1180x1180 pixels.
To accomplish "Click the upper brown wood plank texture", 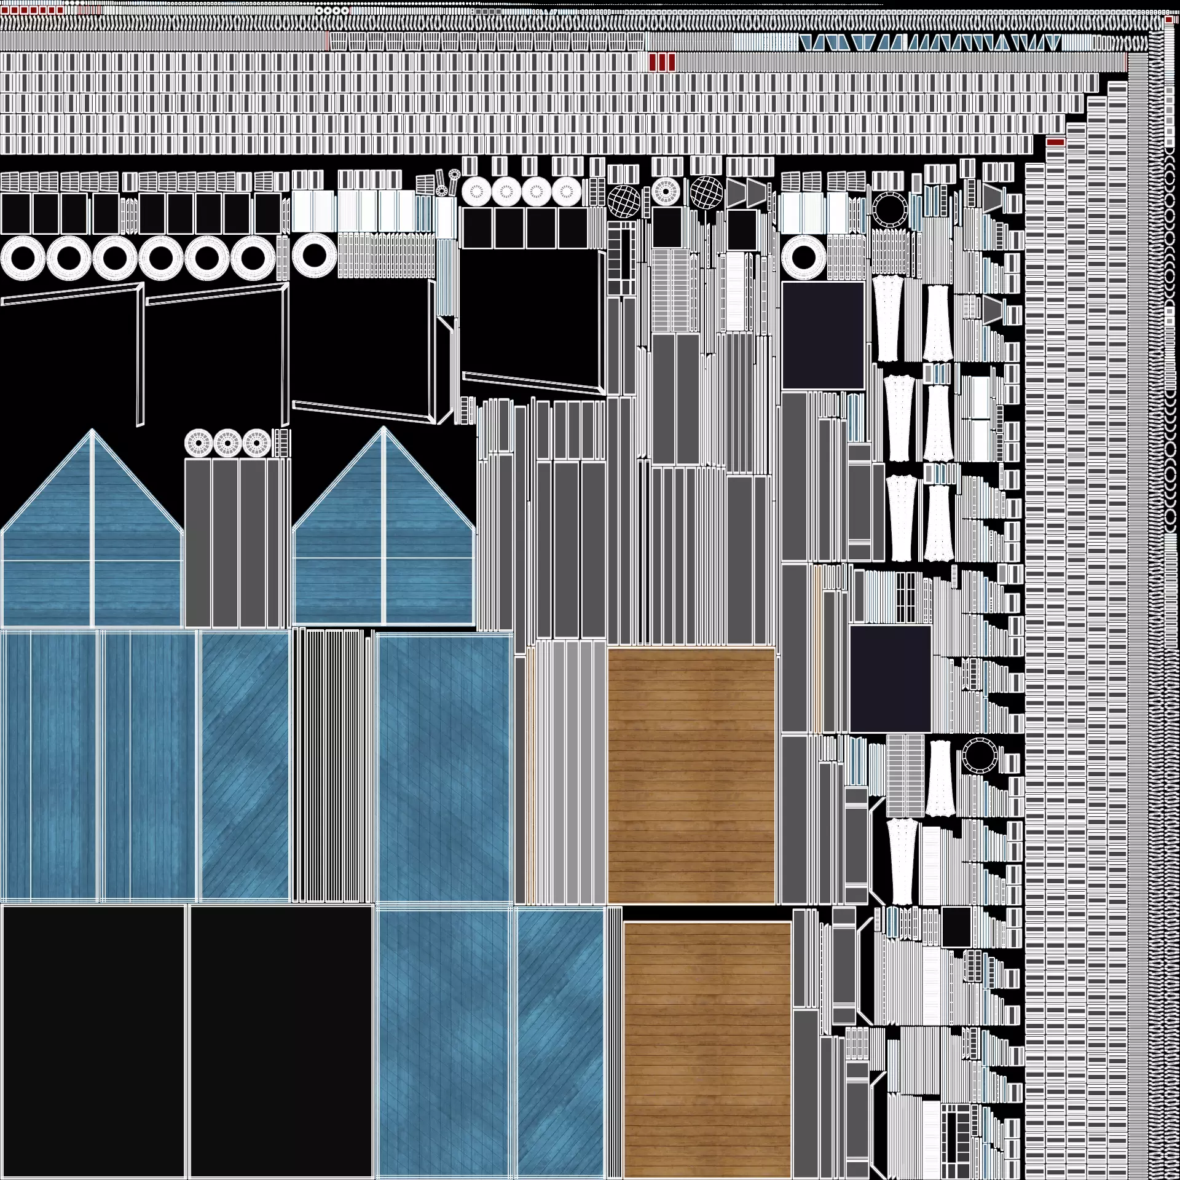I will click(x=691, y=776).
